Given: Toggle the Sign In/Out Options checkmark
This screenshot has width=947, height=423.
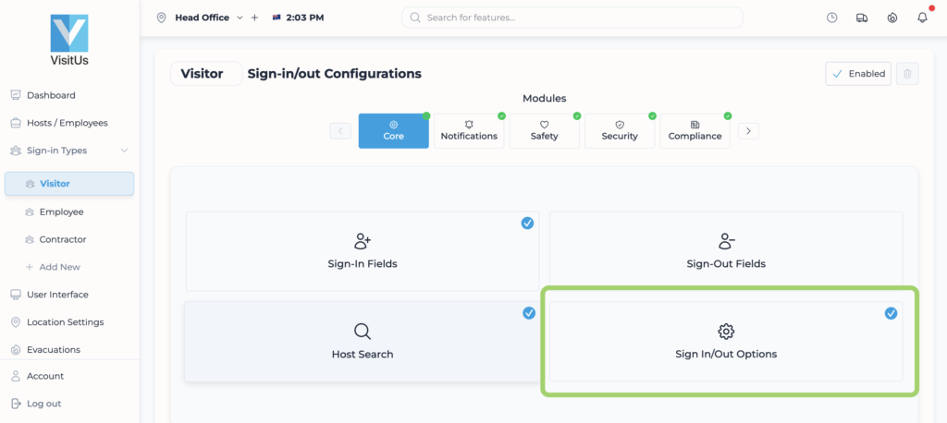Looking at the screenshot, I should click(891, 313).
